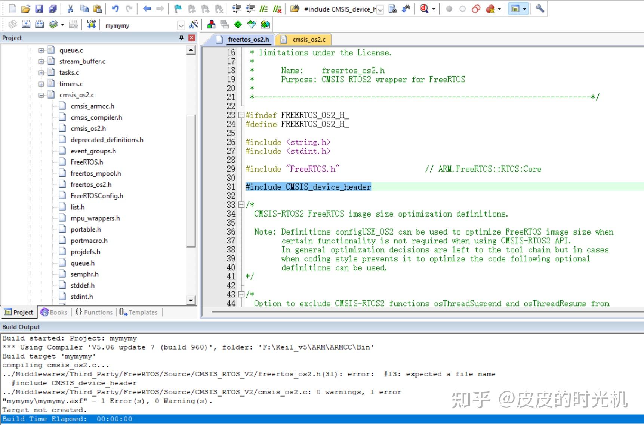Open batch build dropdown arrow
This screenshot has width=644, height=425.
[62, 25]
